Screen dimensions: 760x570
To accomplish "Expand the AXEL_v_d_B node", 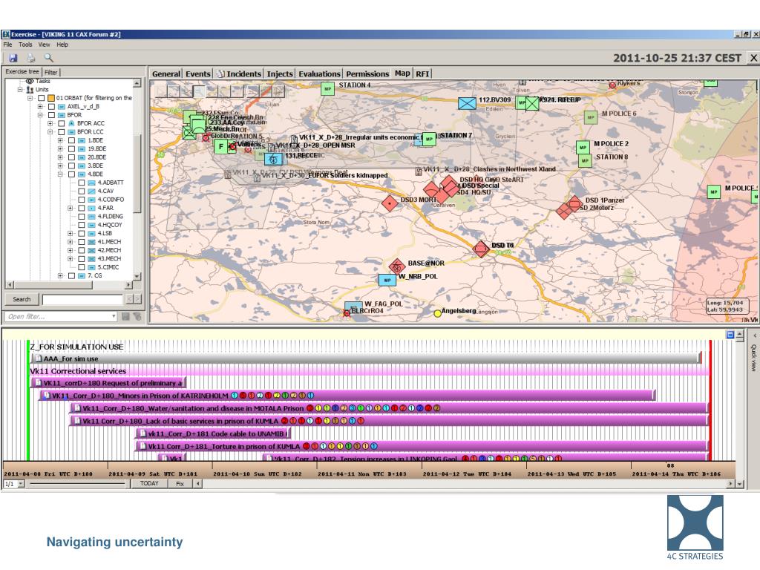I will 40,107.
